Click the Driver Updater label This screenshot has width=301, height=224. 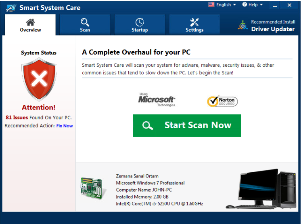tap(273, 29)
